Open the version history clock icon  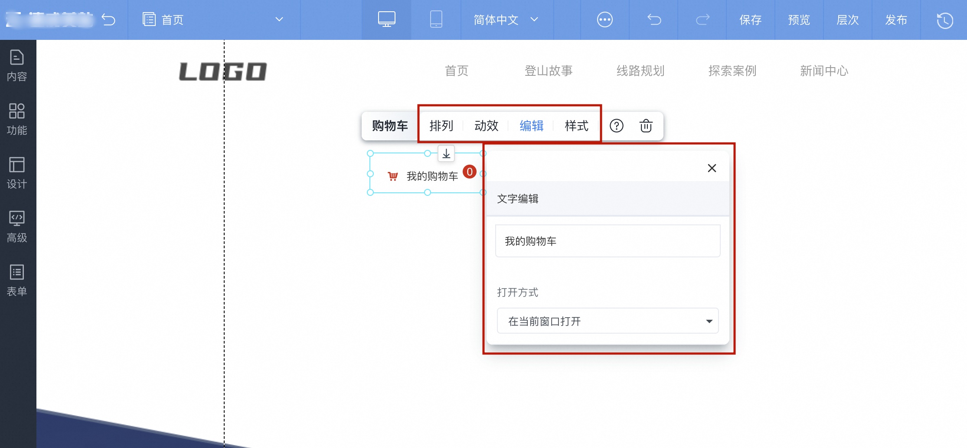944,20
